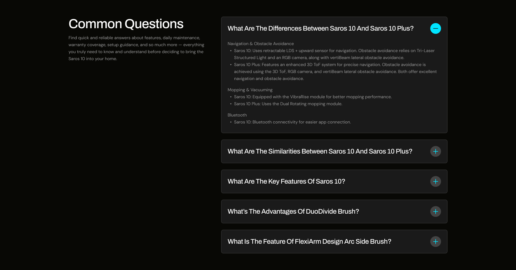
Task: Click the 'What Are The Differences' question title
Action: coord(320,28)
